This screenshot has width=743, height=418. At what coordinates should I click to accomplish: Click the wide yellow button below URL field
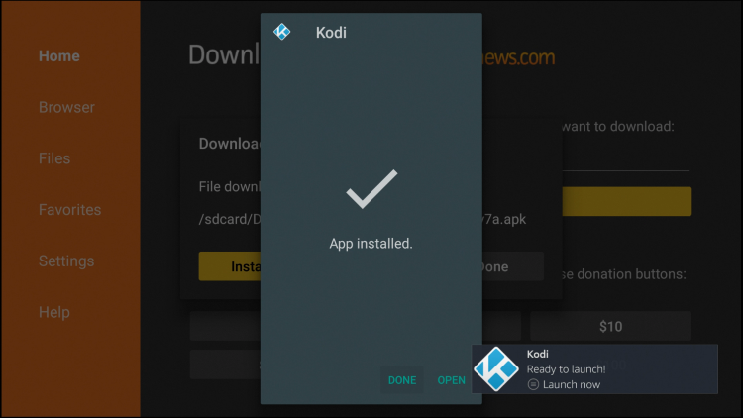[x=626, y=201]
